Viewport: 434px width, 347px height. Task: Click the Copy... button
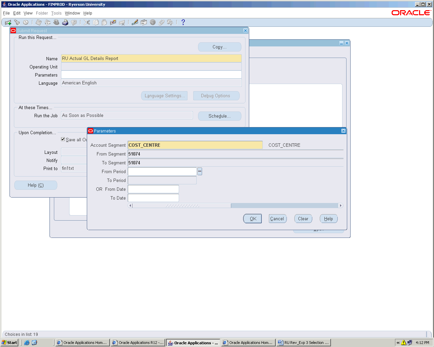219,47
